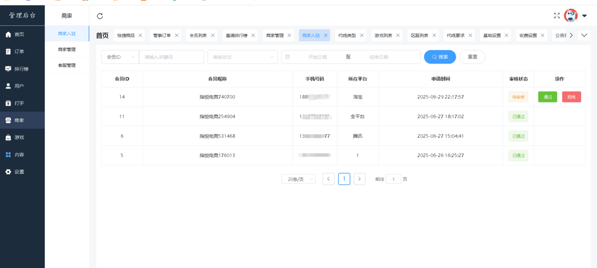Open the 排行榜 sidebar section
The image size is (597, 268).
point(22,69)
